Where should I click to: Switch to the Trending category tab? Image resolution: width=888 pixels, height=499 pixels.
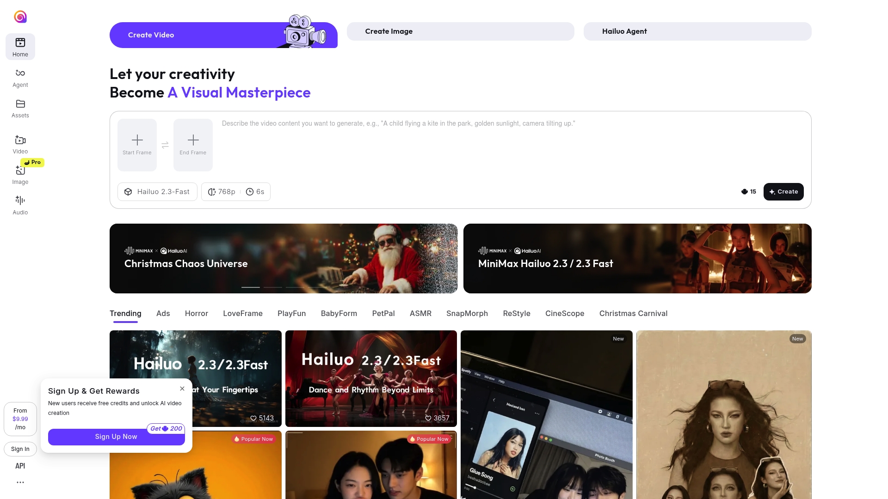click(125, 313)
